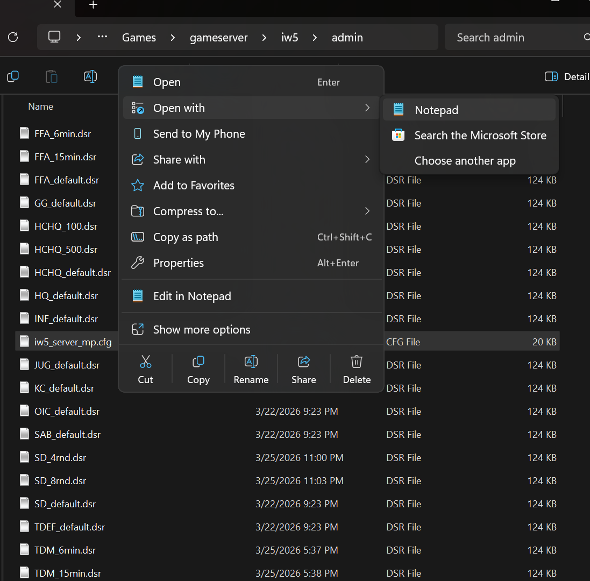Select the file SD_4rnd.dsr

(60, 458)
